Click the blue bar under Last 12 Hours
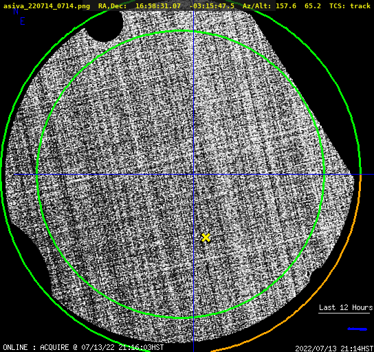This screenshot has height=352, width=374. (357, 329)
